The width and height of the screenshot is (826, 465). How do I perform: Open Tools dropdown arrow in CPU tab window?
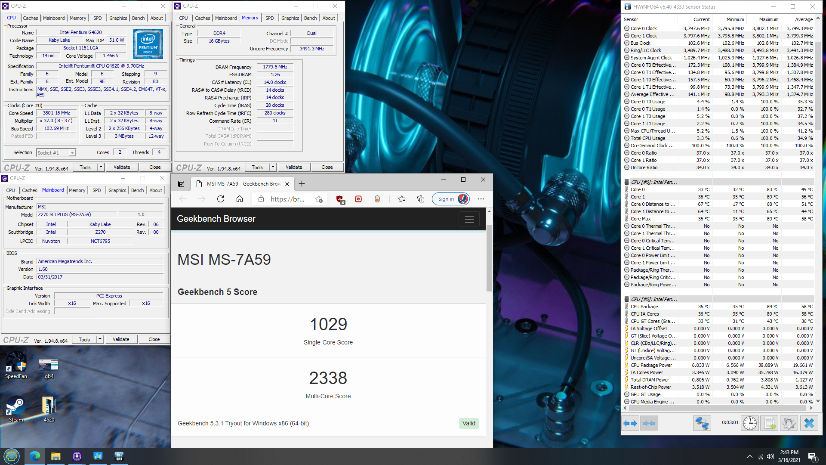101,167
